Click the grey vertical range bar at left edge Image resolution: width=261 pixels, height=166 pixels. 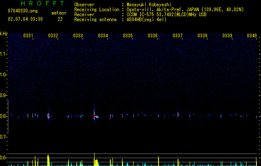[8, 117]
